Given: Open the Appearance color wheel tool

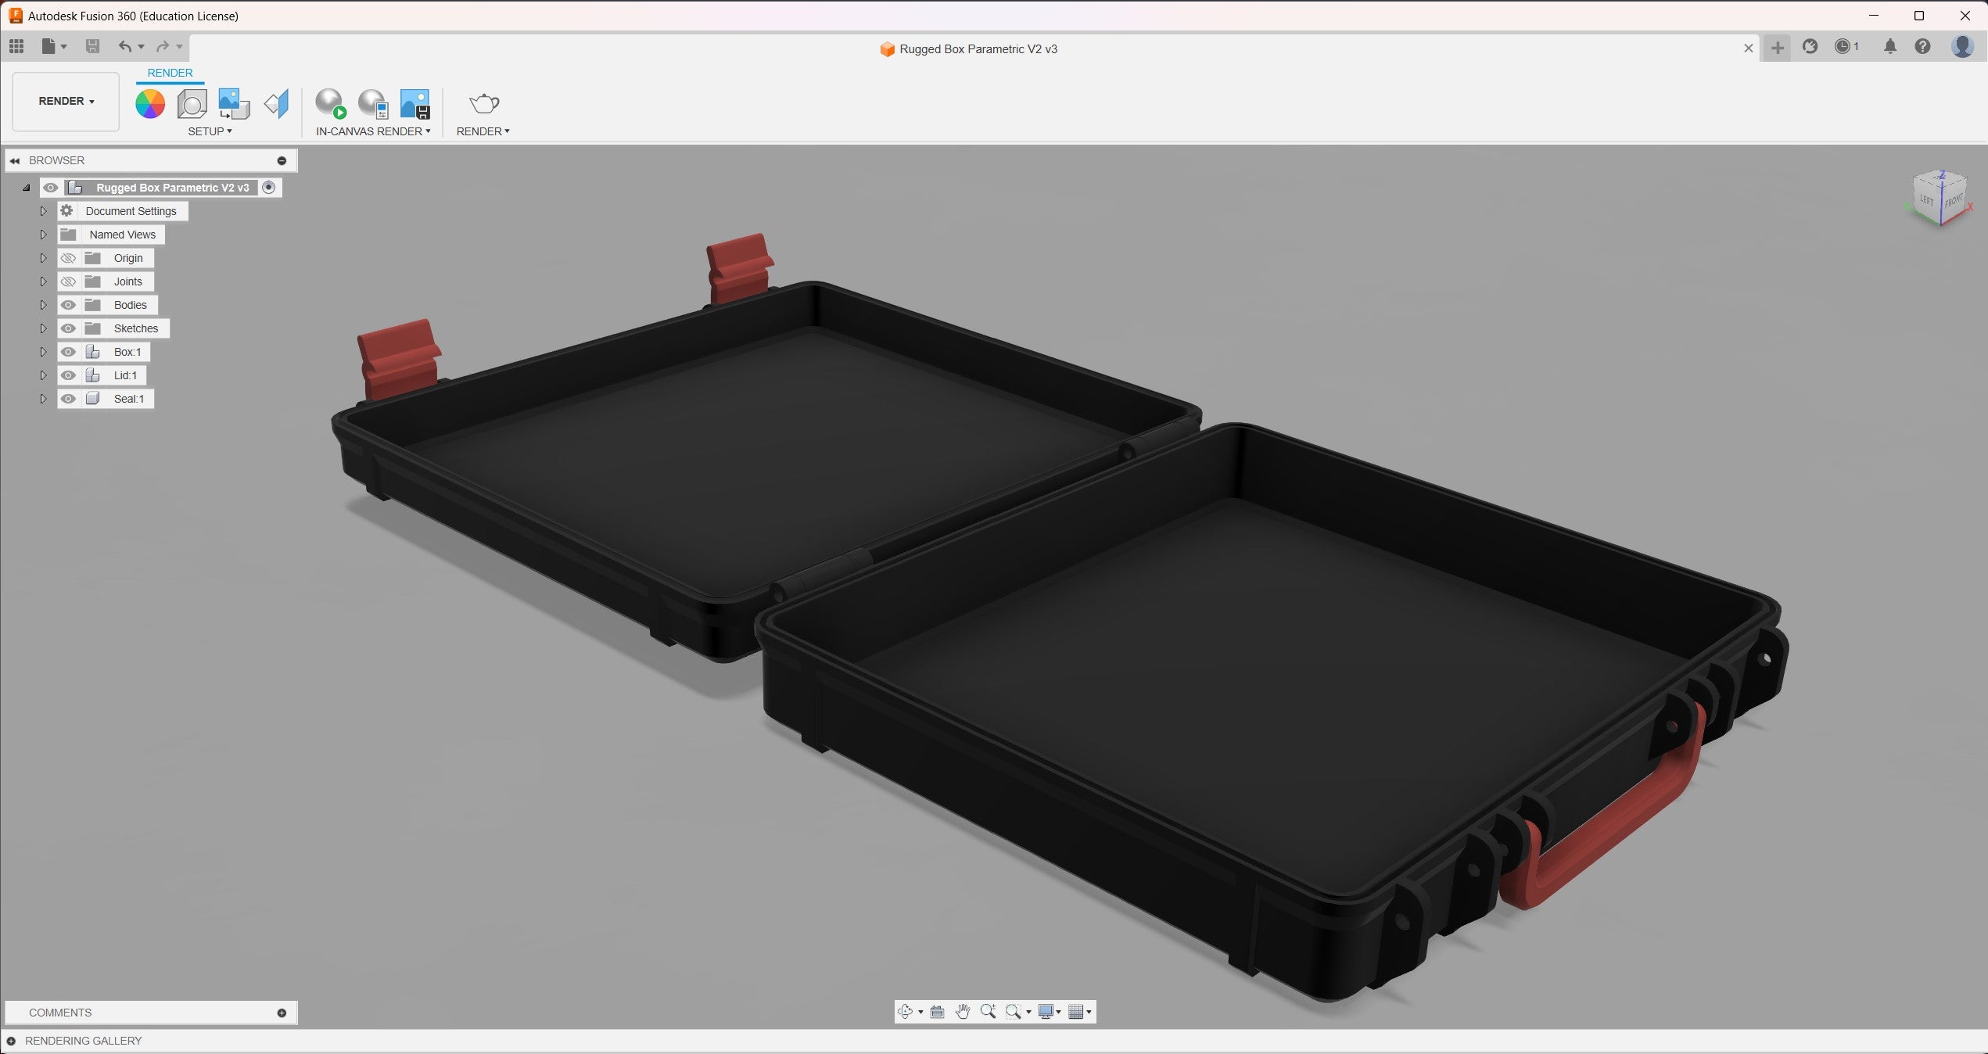Looking at the screenshot, I should [x=150, y=103].
